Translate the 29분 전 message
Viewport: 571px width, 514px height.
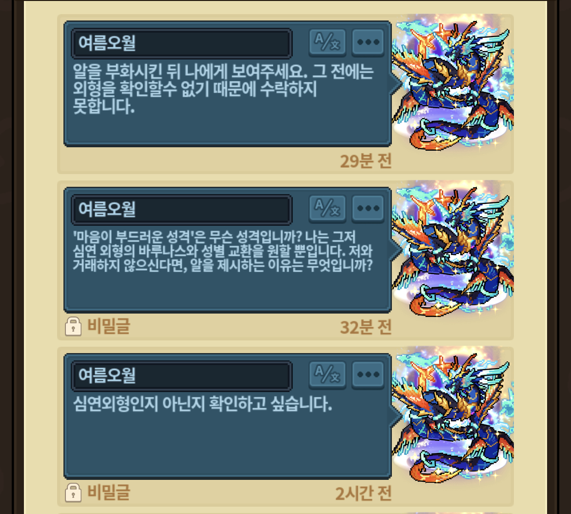point(327,42)
